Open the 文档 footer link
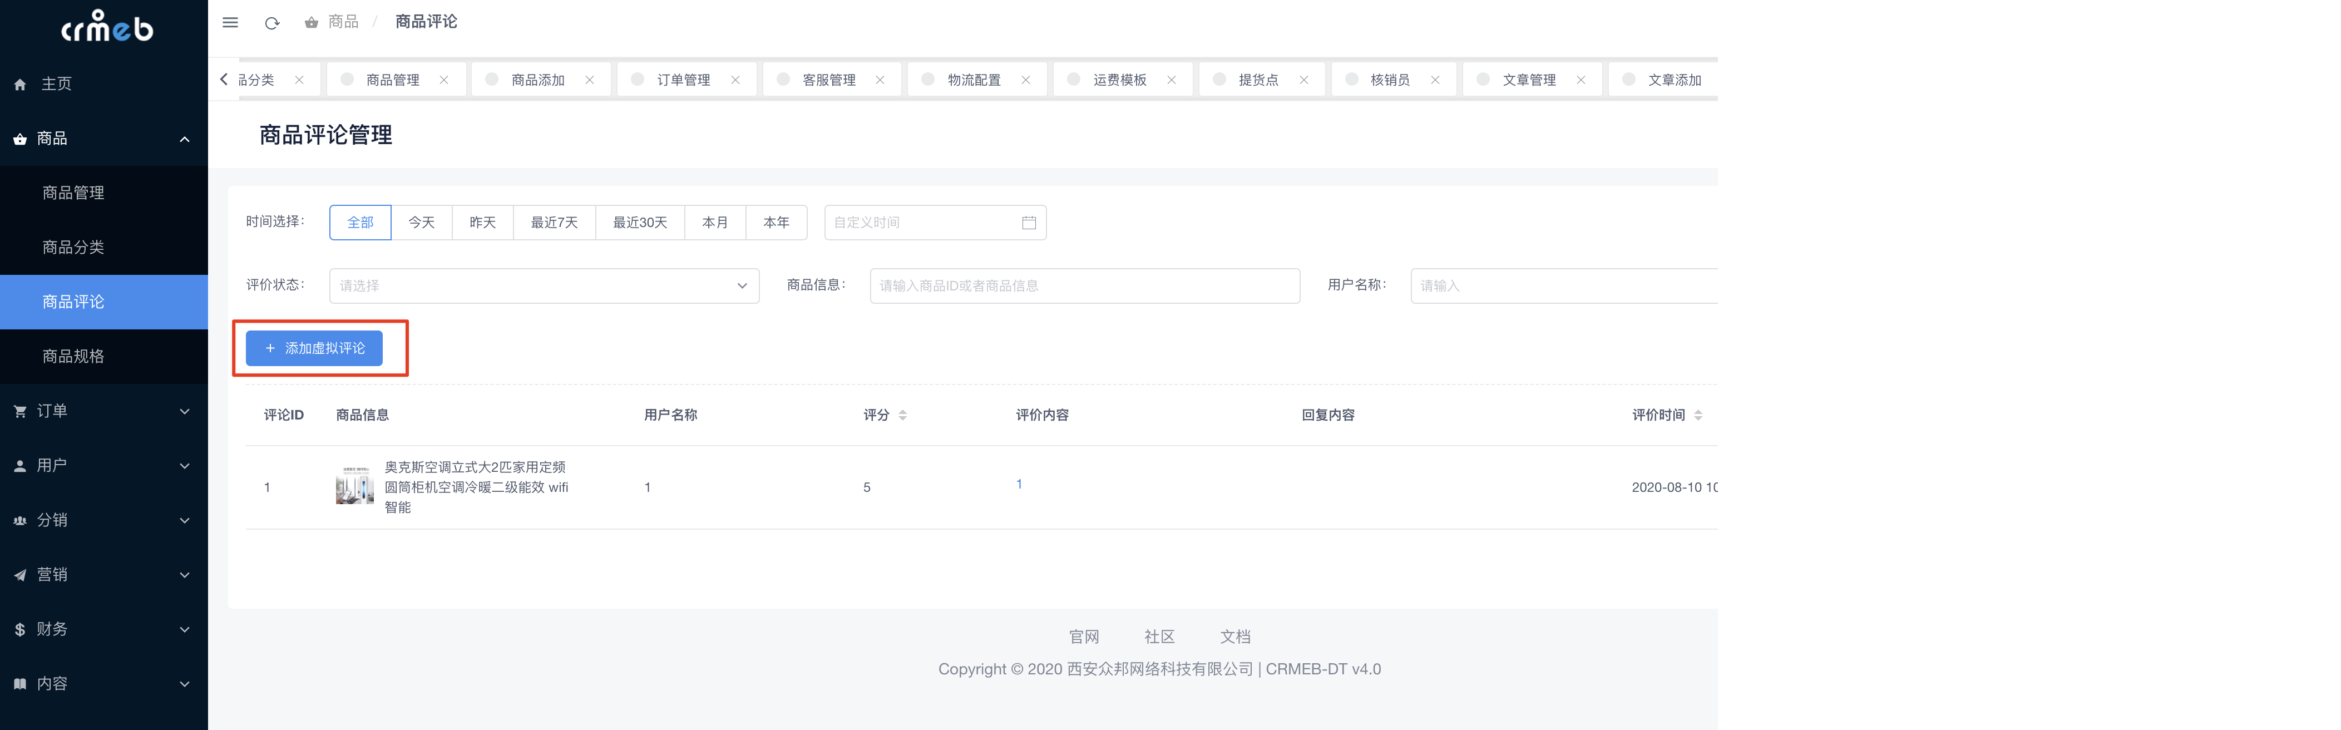2341x730 pixels. pyautogui.click(x=1235, y=637)
